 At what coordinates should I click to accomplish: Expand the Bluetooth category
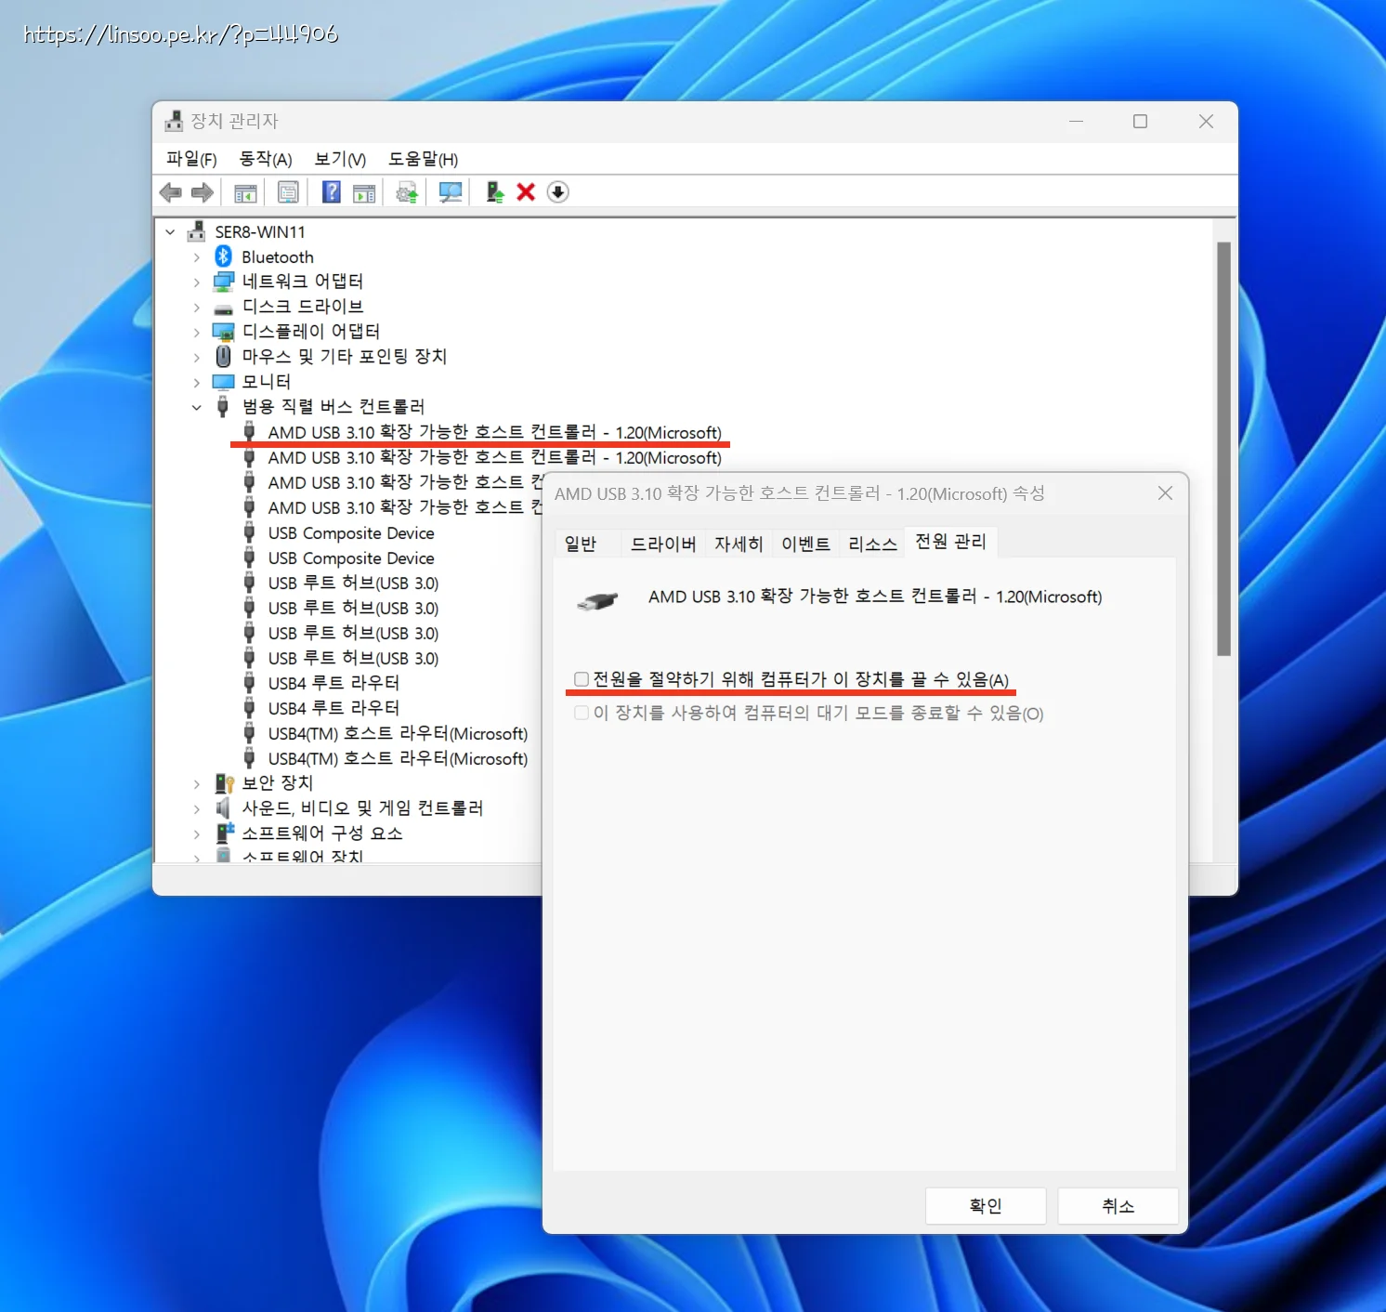[196, 256]
